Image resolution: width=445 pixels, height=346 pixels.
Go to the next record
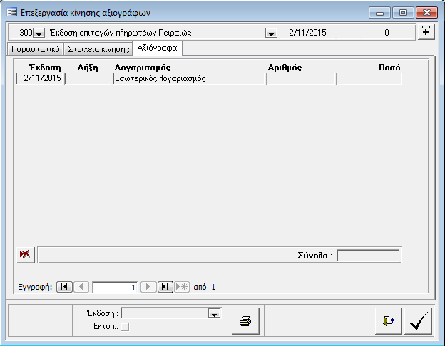[148, 287]
